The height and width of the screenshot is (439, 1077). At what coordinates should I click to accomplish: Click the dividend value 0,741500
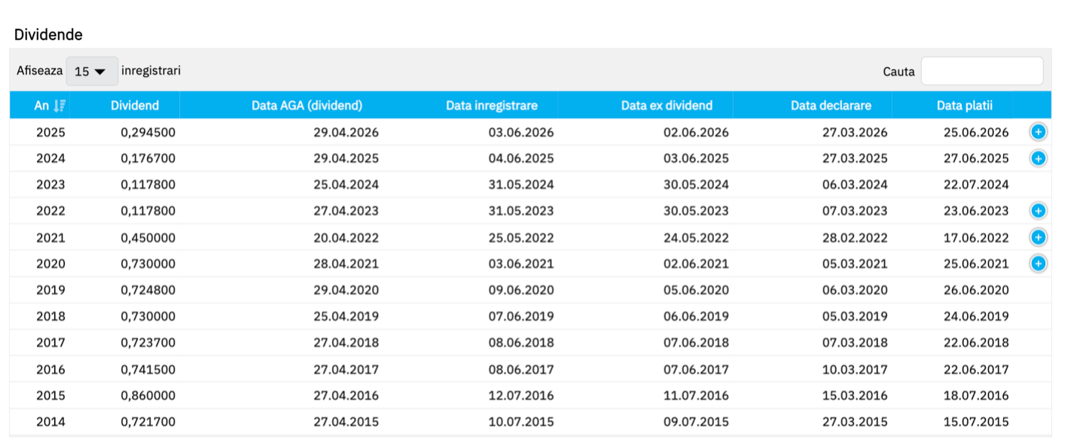click(x=148, y=370)
